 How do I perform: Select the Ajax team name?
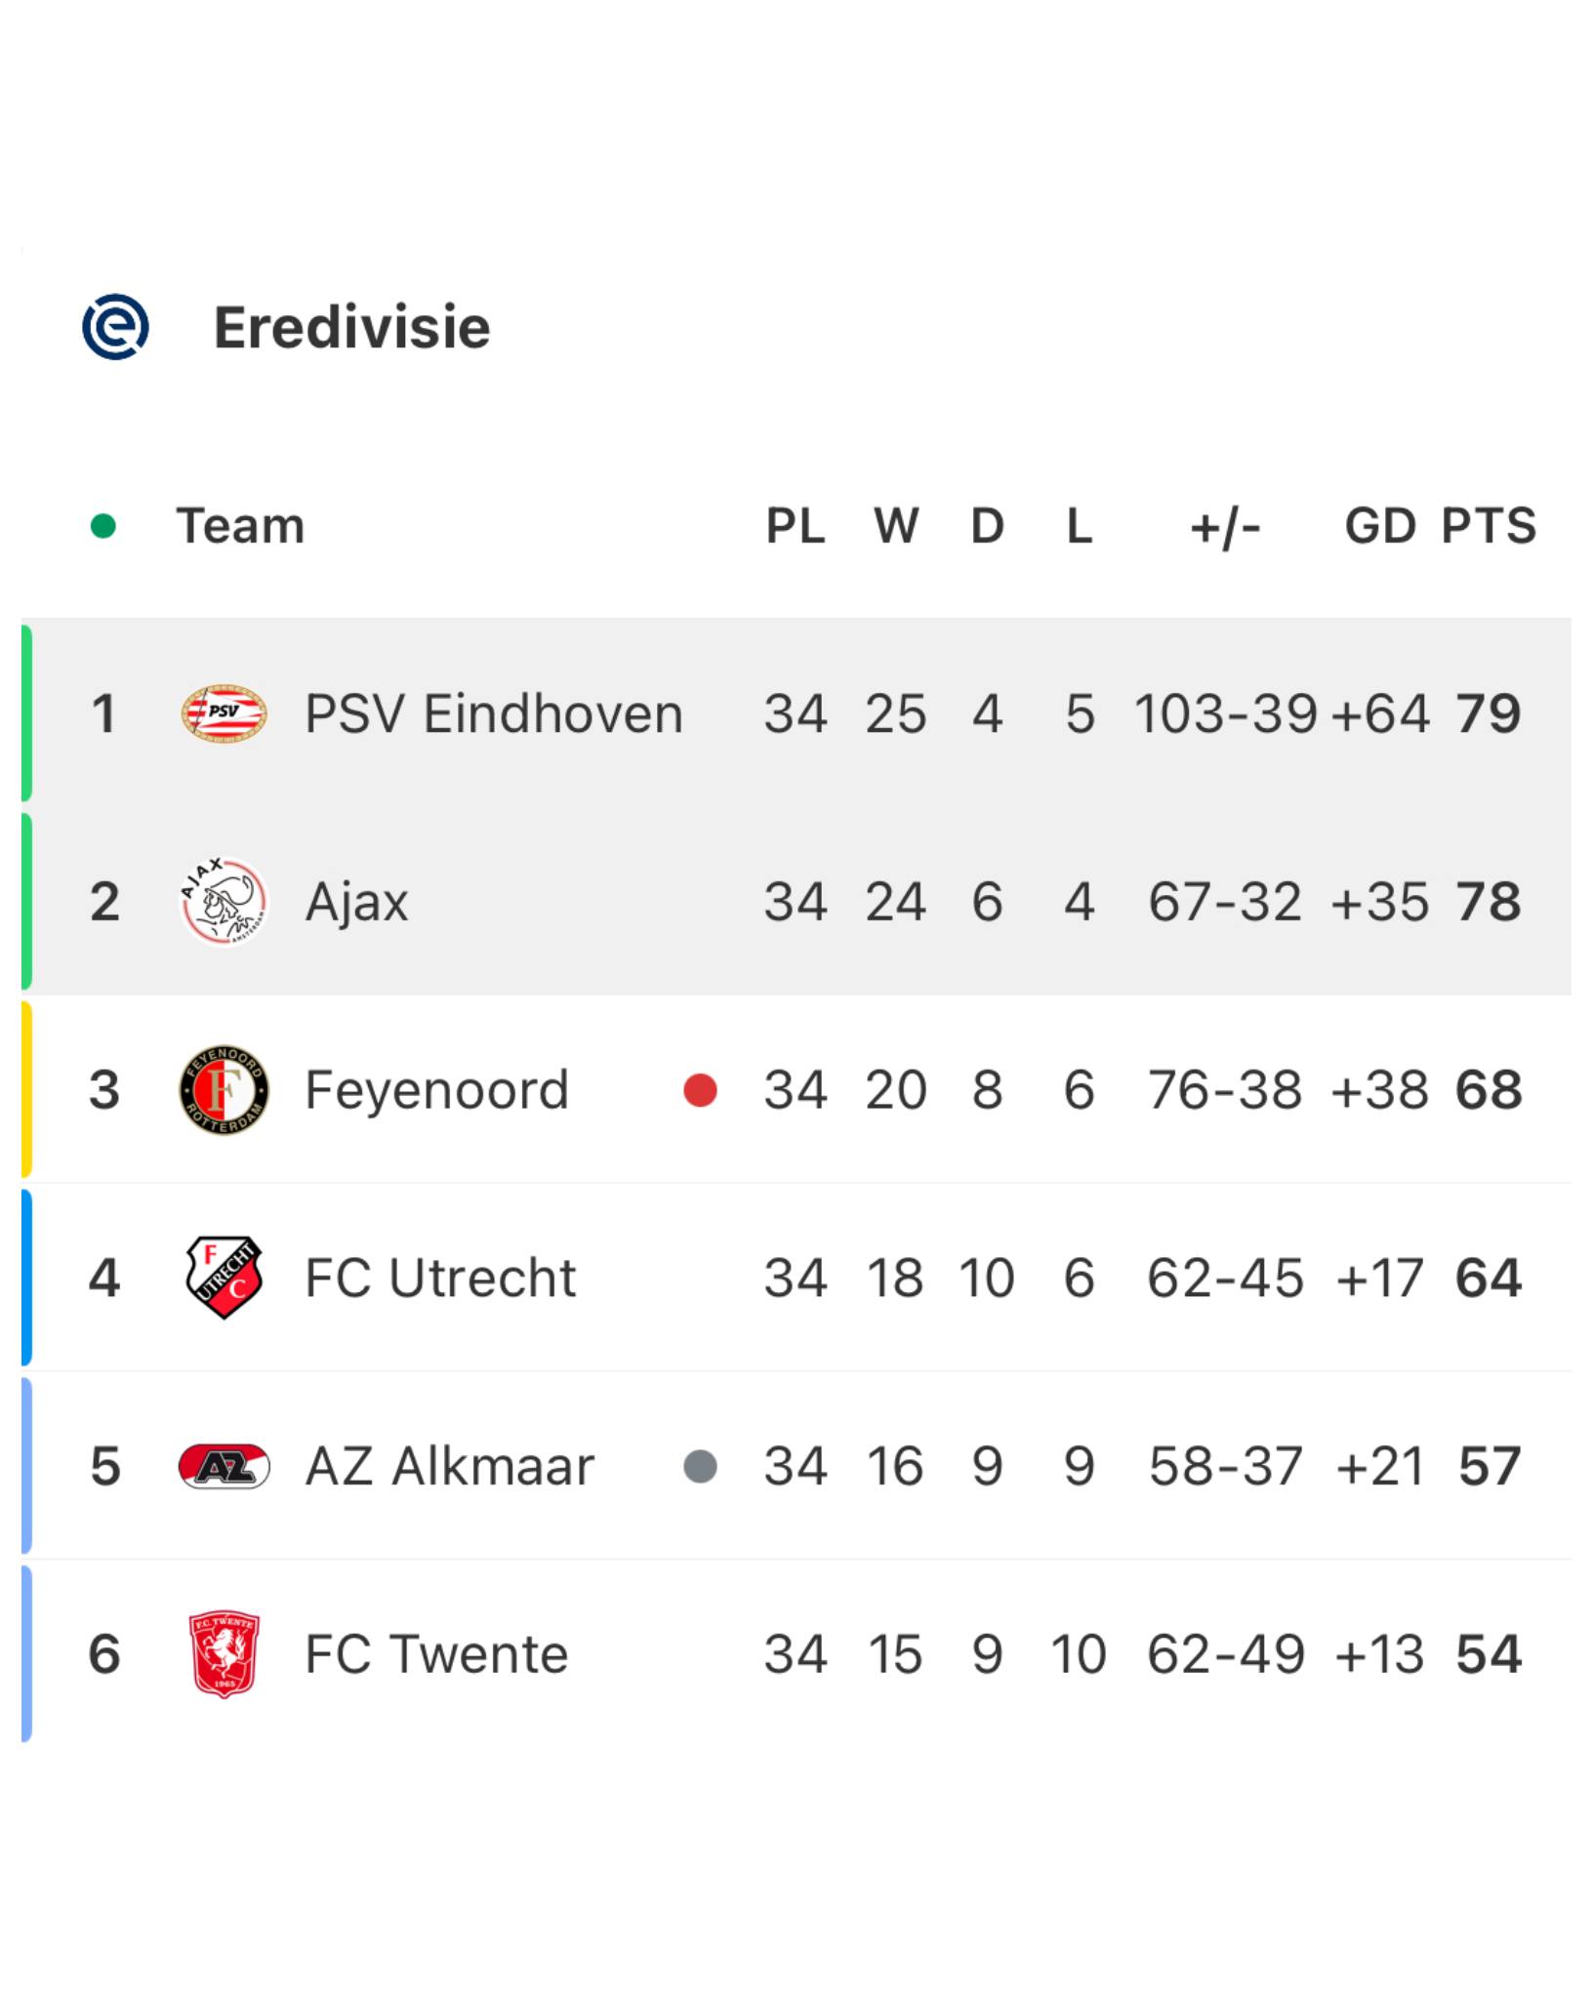point(356,903)
